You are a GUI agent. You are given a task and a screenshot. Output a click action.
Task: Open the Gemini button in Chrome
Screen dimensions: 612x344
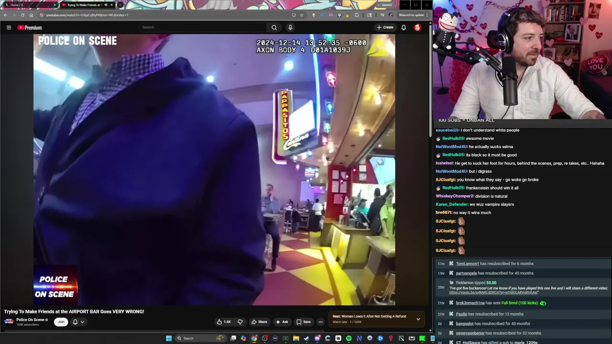pyautogui.click(x=384, y=5)
